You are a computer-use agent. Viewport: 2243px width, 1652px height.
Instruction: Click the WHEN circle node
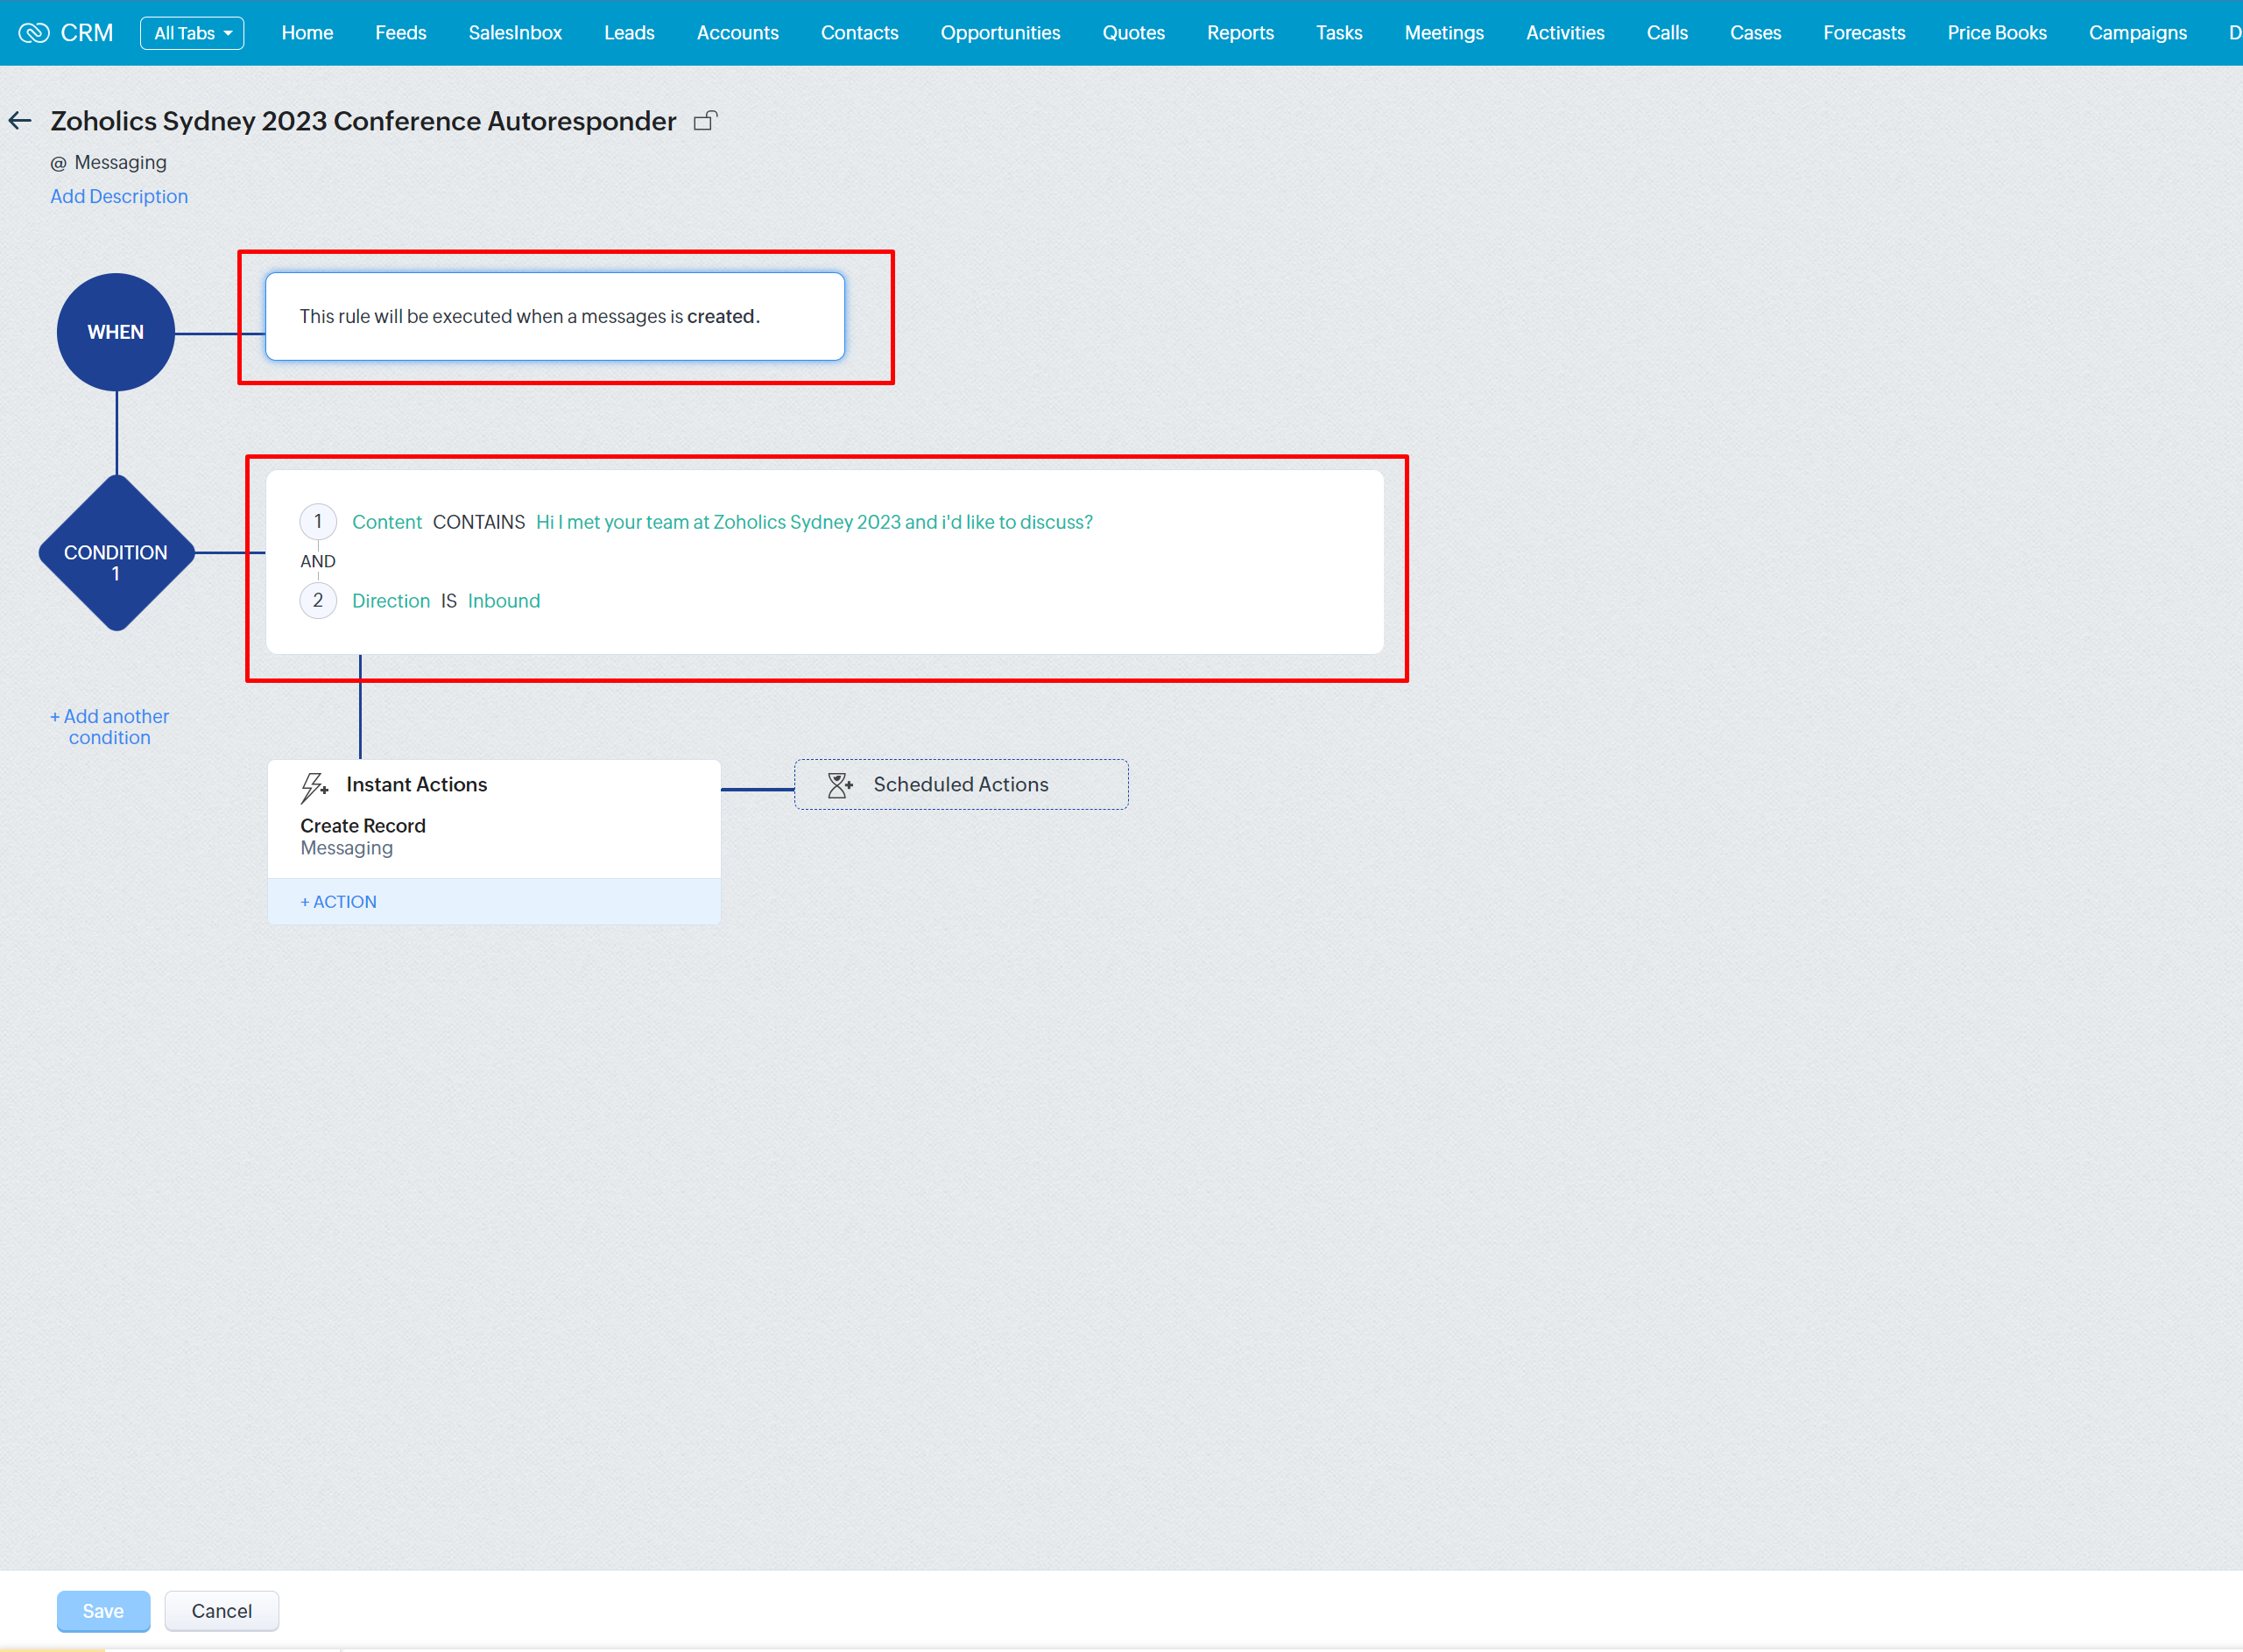coord(116,332)
